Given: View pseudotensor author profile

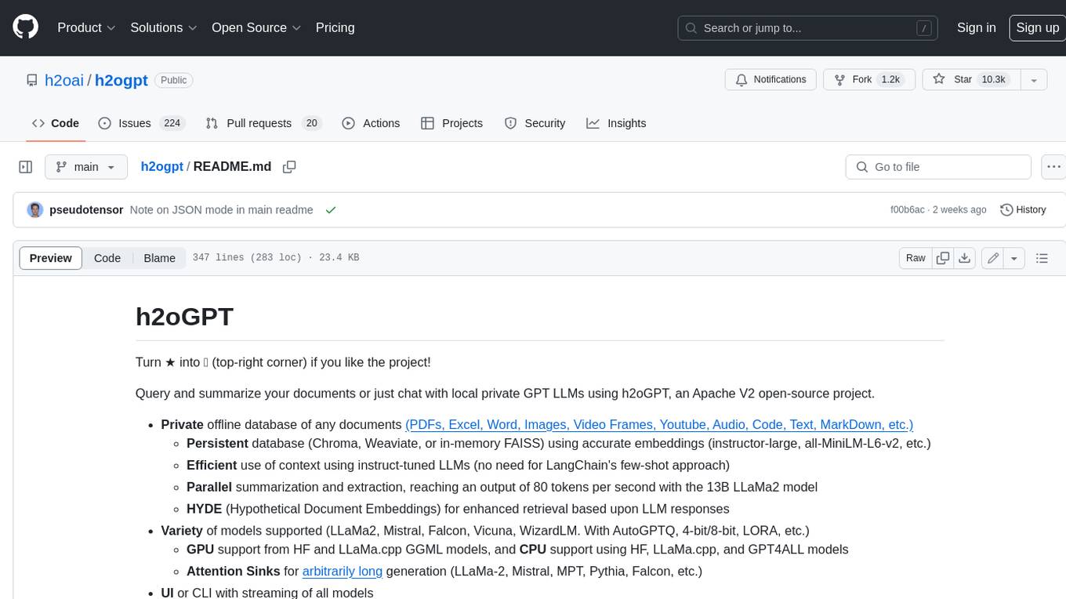Looking at the screenshot, I should point(86,210).
